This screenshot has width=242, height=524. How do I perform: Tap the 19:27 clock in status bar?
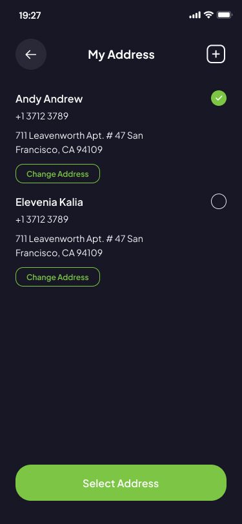pos(30,15)
